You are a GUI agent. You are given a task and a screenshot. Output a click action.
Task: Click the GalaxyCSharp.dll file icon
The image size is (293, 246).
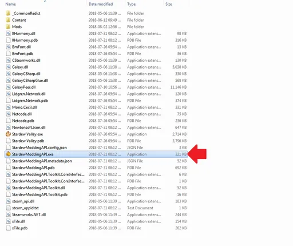point(8,74)
